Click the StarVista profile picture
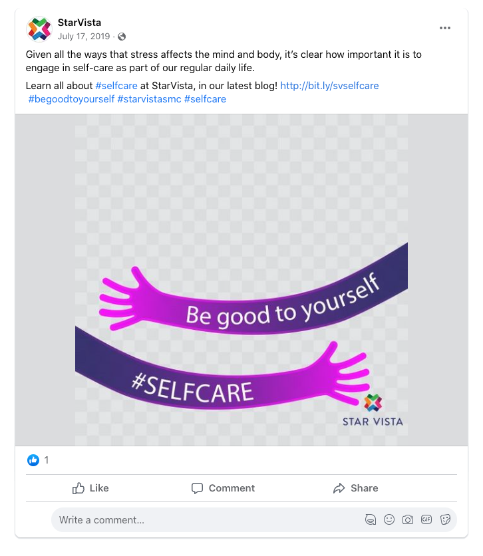 [x=39, y=29]
